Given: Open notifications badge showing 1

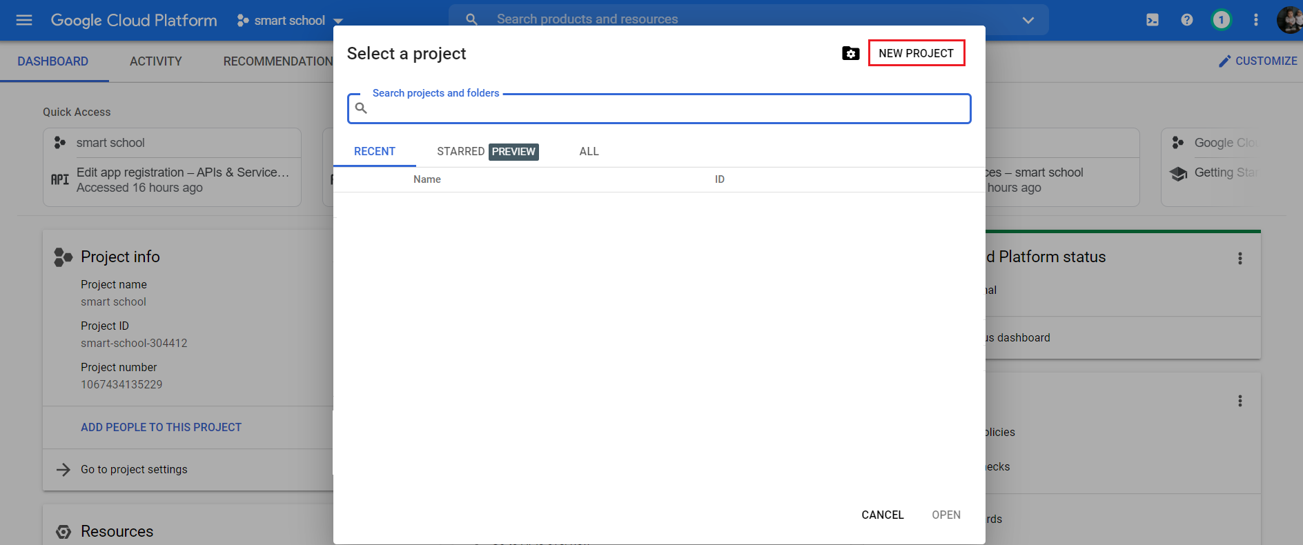Looking at the screenshot, I should pos(1221,20).
